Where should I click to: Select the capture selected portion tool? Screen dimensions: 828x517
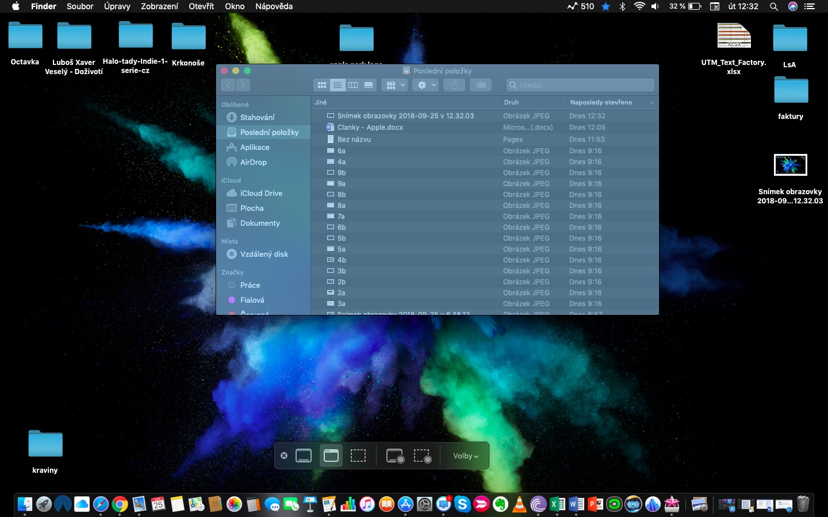click(x=358, y=456)
